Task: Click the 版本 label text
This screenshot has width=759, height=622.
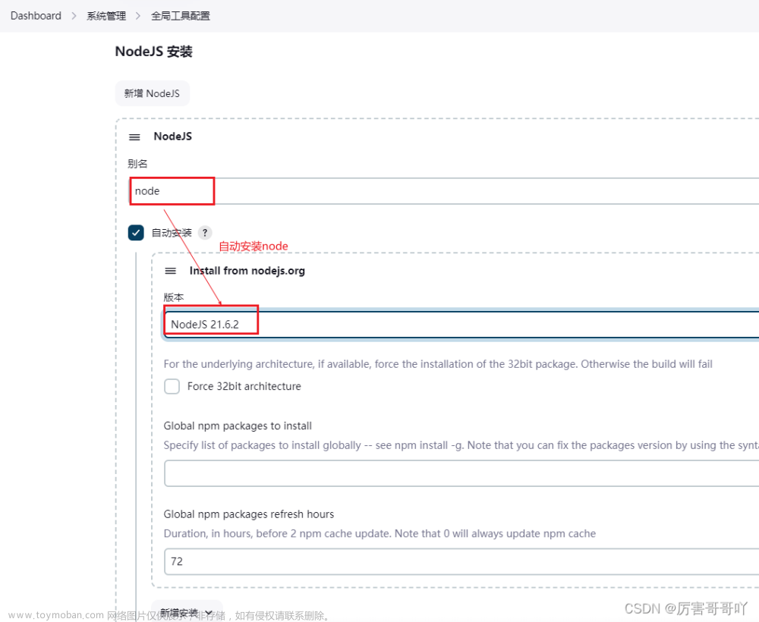Action: point(174,297)
